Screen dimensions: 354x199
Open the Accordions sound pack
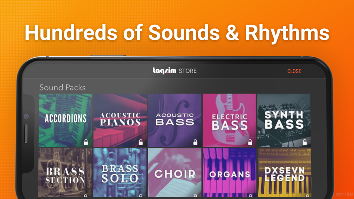pyautogui.click(x=66, y=120)
